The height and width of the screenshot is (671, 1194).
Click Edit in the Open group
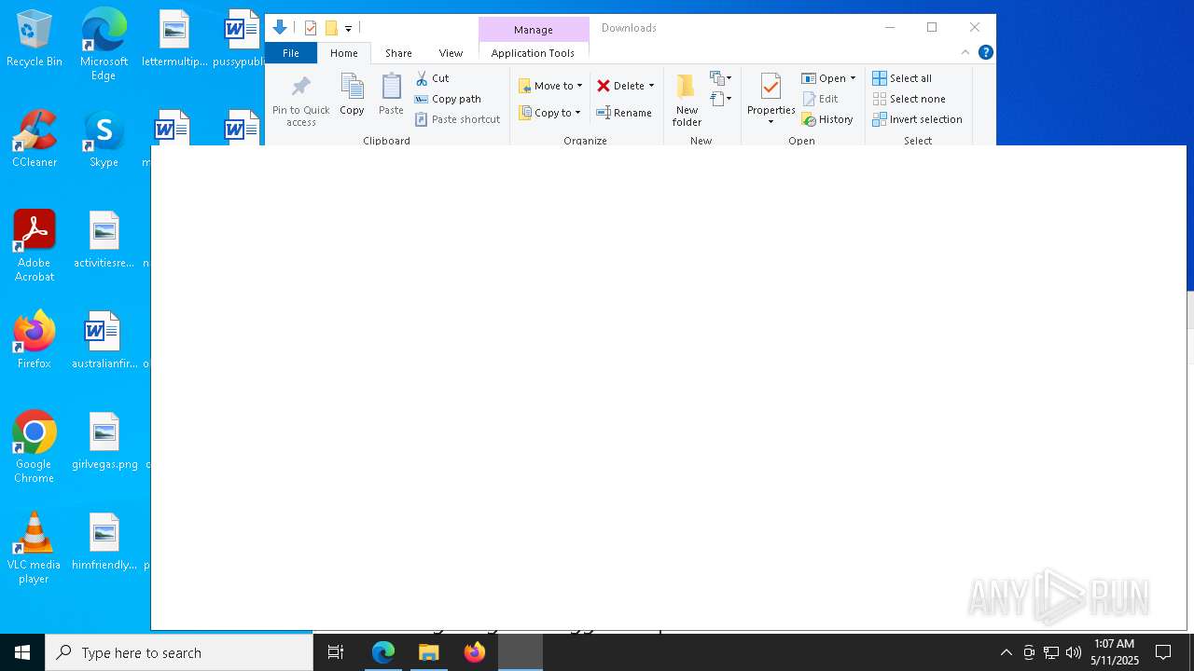pos(821,99)
